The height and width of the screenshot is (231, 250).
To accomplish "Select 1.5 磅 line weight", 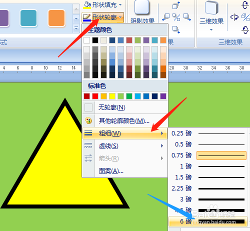I will click(208, 177).
